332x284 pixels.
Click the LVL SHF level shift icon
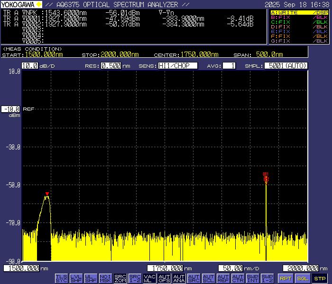point(76,278)
